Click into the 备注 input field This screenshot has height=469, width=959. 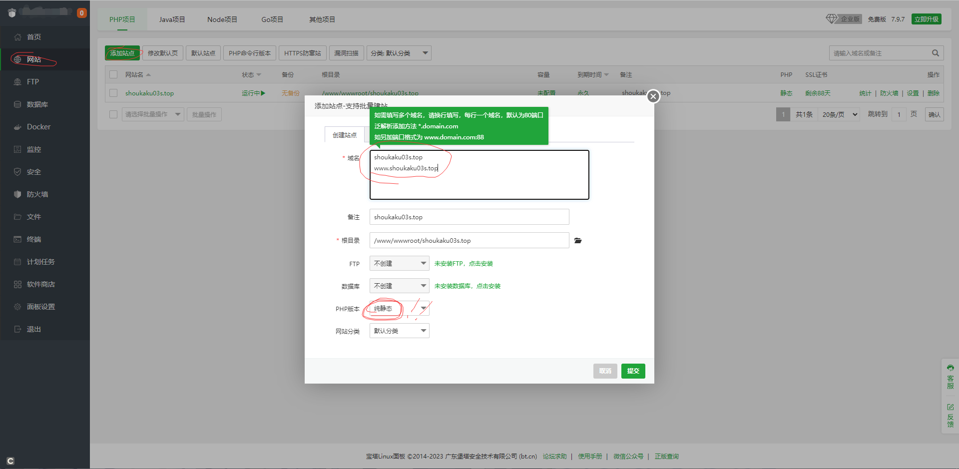pyautogui.click(x=469, y=217)
